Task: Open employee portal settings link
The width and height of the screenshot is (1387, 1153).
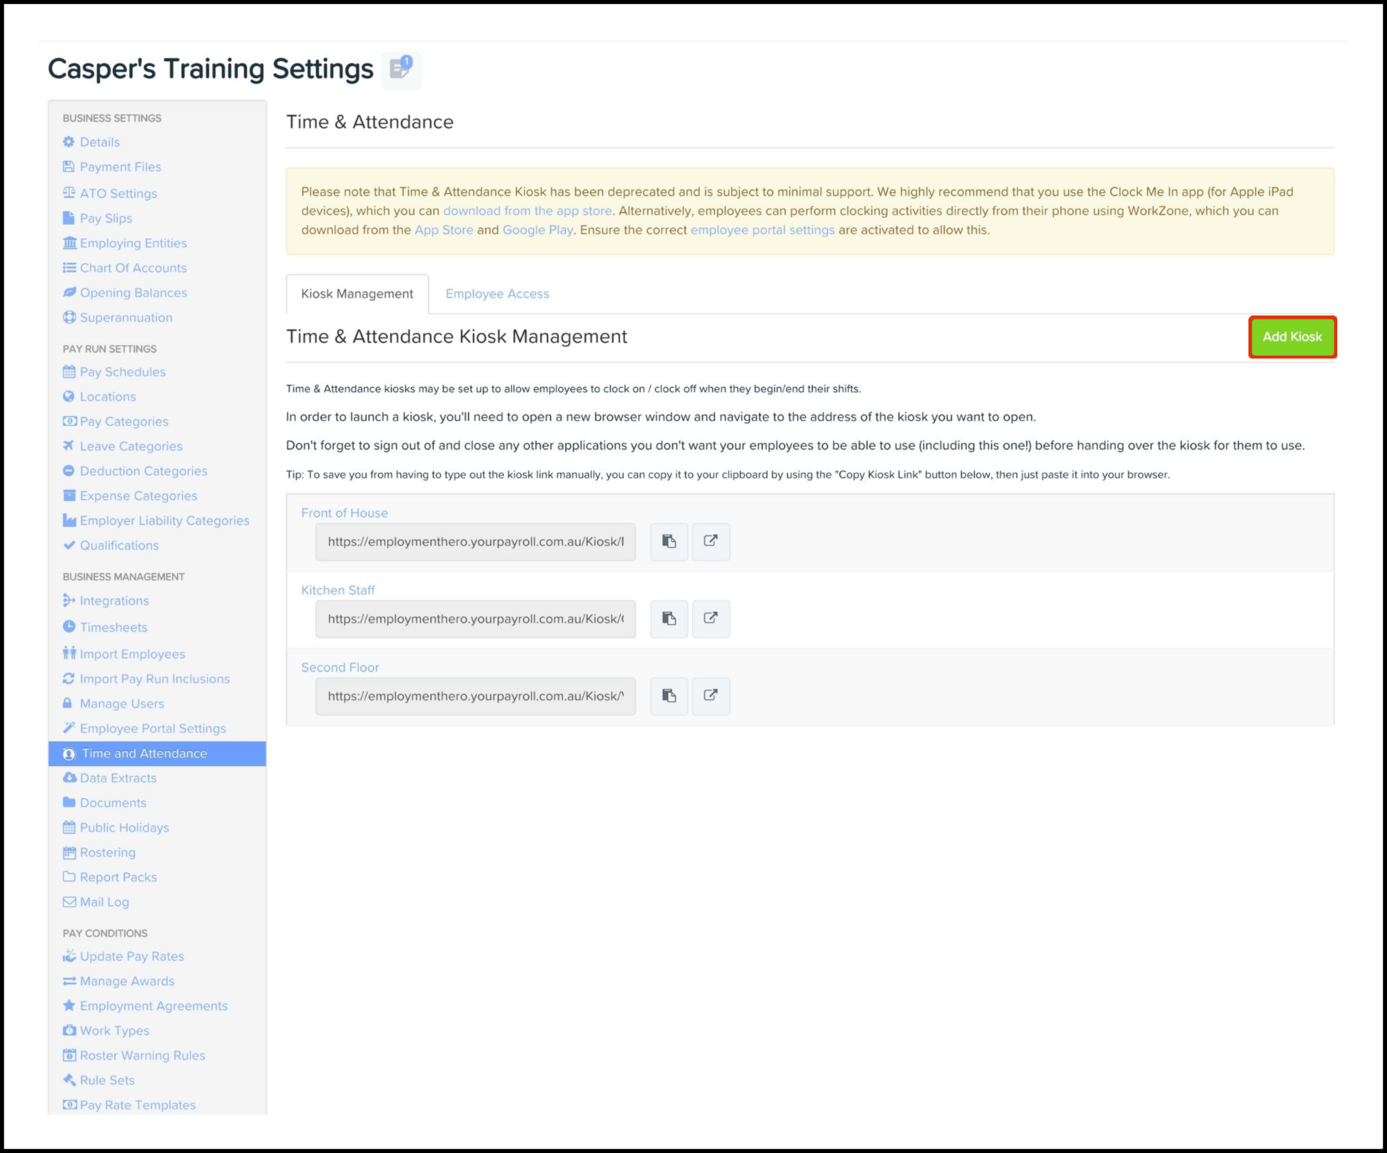Action: point(761,229)
